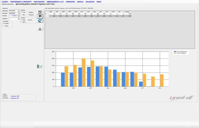Image resolution: width=199 pixels, height=128 pixels.
Task: Click the APR column header in table
Action: pyautogui.click(x=71, y=12)
